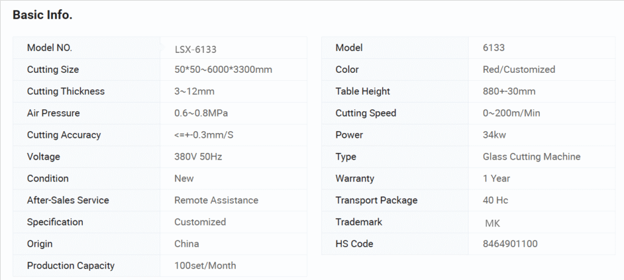Click the Condition value New
This screenshot has width=624, height=280.
coord(184,179)
